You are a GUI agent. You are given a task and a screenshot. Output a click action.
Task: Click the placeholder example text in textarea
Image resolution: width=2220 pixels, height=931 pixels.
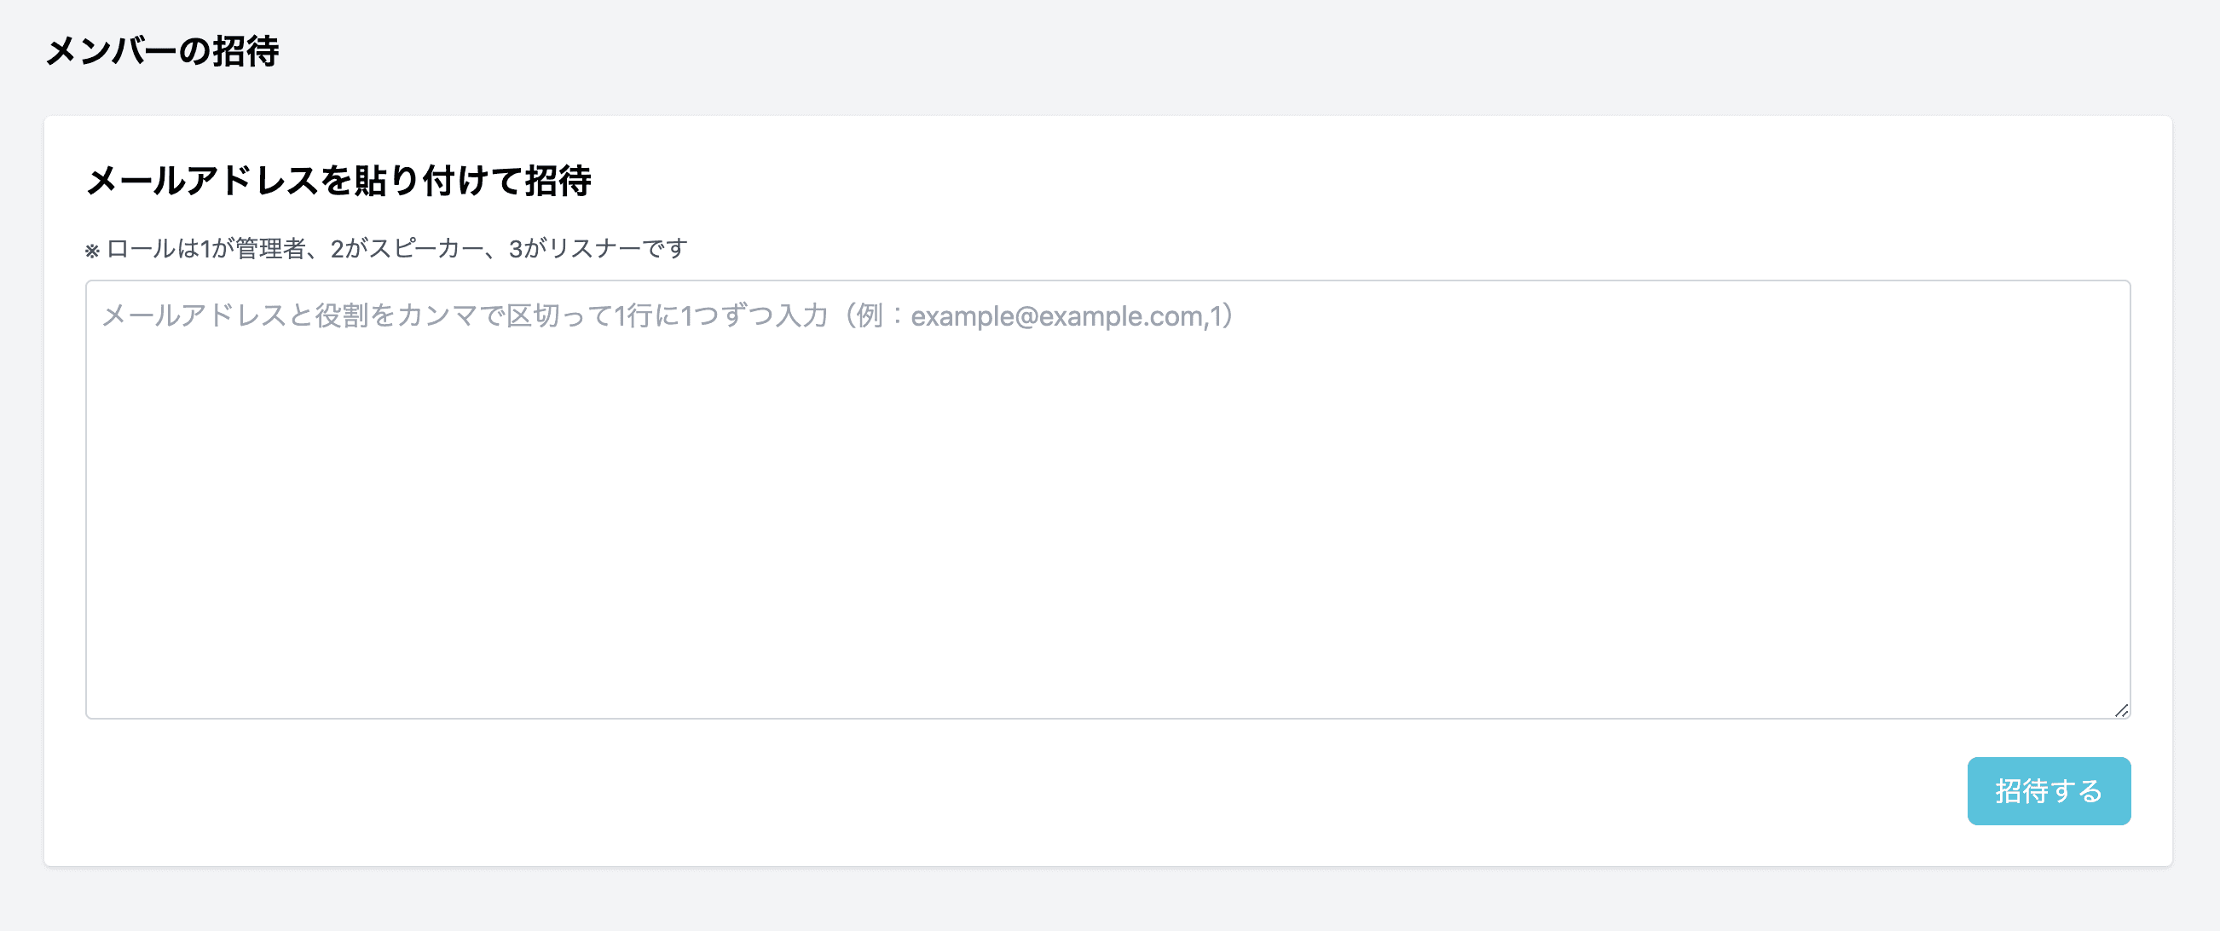663,315
